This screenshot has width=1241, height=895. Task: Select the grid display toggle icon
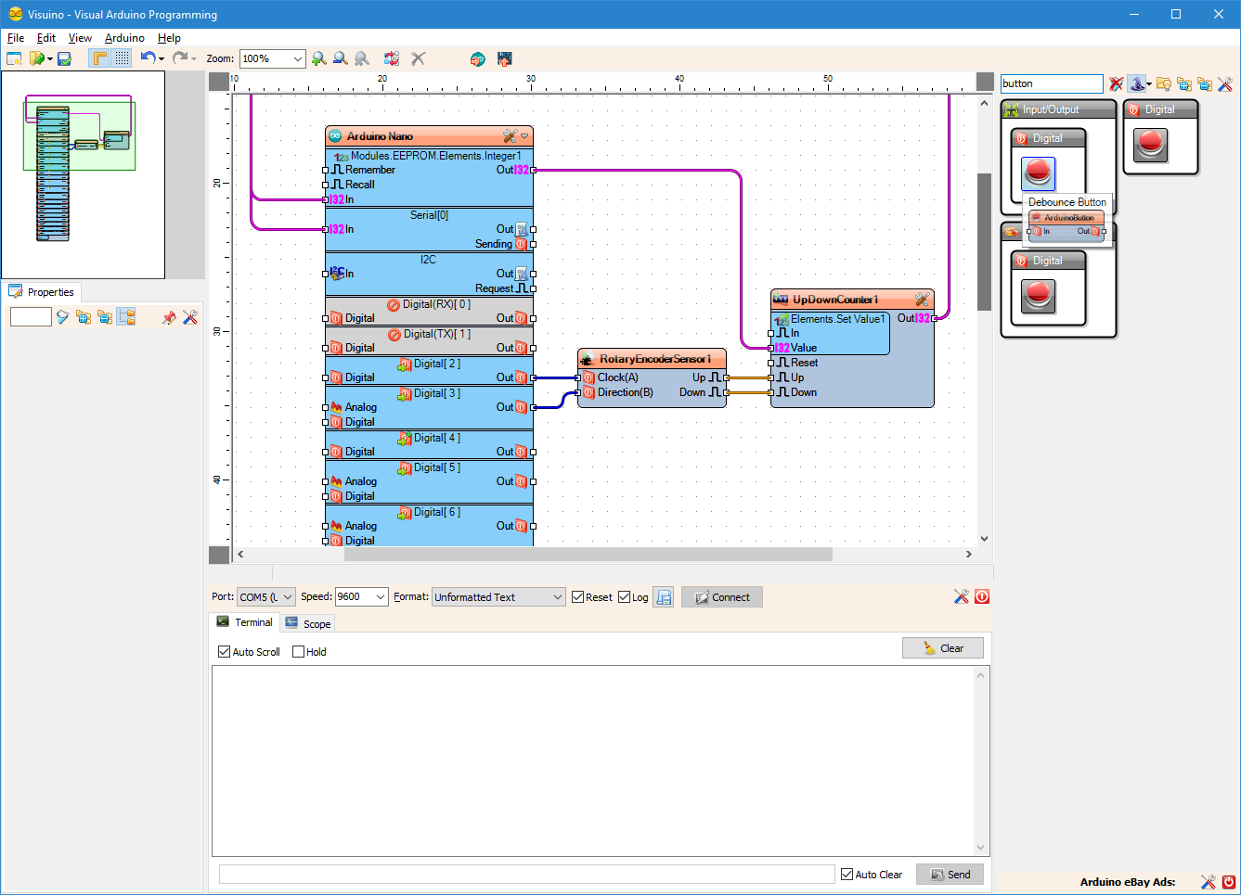(122, 58)
